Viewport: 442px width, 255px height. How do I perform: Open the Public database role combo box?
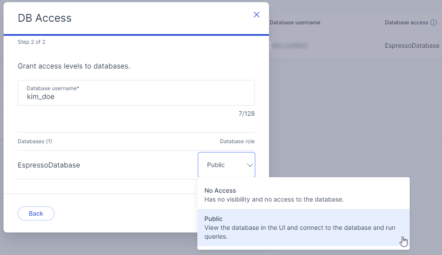coord(226,165)
